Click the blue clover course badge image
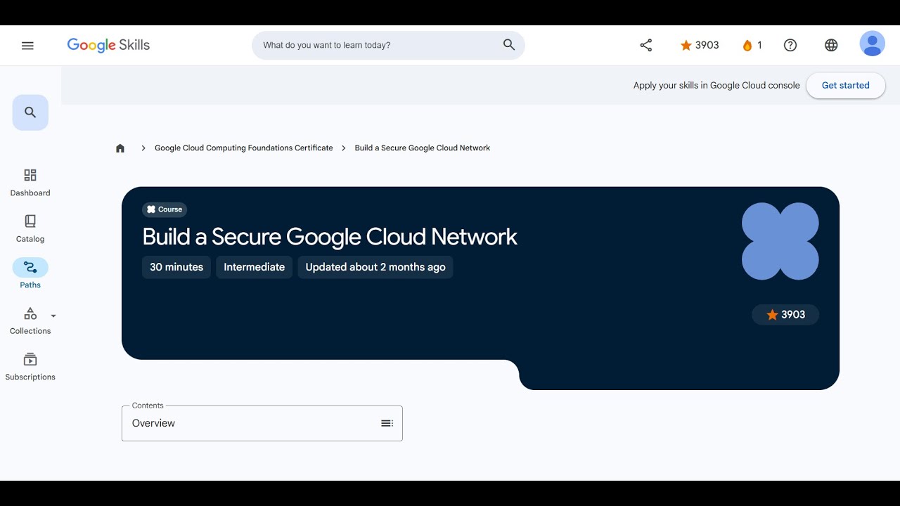 pyautogui.click(x=780, y=241)
